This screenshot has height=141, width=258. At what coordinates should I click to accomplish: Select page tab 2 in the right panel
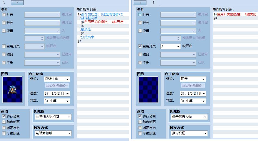(153, 3)
